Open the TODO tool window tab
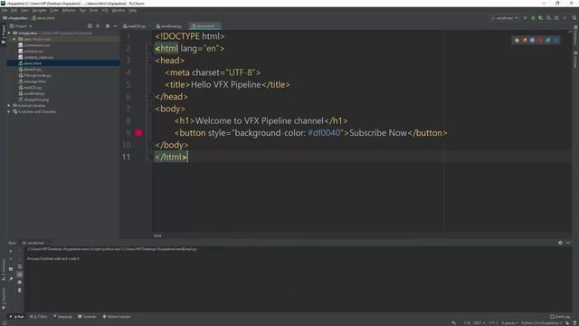The height and width of the screenshot is (326, 579). (39, 317)
